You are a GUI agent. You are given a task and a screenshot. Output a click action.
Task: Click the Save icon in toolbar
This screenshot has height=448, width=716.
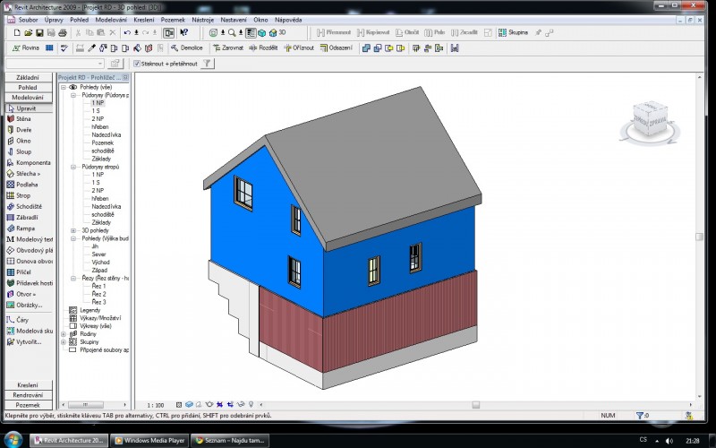click(x=40, y=32)
